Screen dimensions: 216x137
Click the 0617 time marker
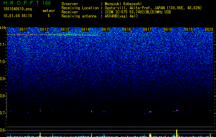pyautogui.click(x=147, y=29)
